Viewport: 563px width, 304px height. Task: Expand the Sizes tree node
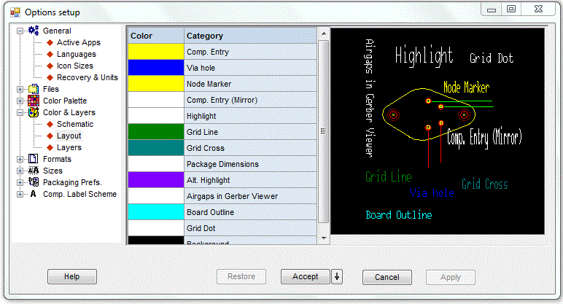(x=20, y=171)
